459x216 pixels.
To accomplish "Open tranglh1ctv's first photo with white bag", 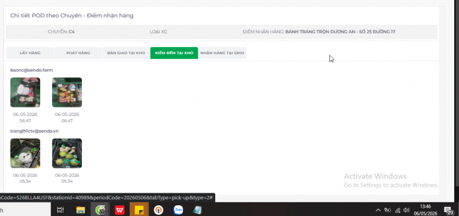I will [25, 154].
